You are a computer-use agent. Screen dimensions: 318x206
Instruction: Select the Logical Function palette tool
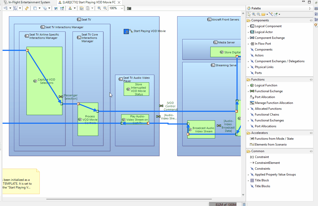pos(266,85)
